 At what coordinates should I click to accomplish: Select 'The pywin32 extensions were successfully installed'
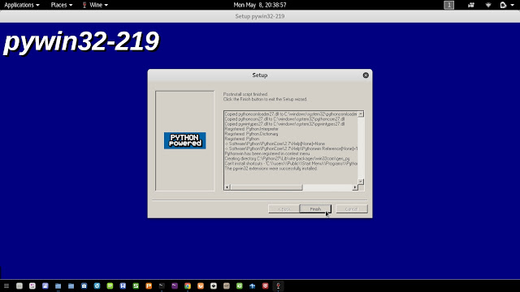click(271, 169)
